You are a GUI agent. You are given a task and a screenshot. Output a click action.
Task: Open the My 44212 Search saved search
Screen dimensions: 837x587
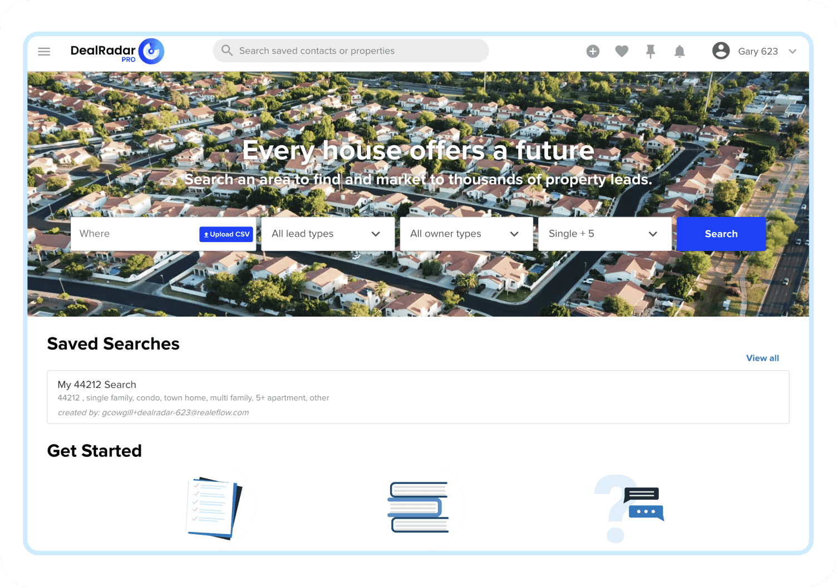coord(418,397)
